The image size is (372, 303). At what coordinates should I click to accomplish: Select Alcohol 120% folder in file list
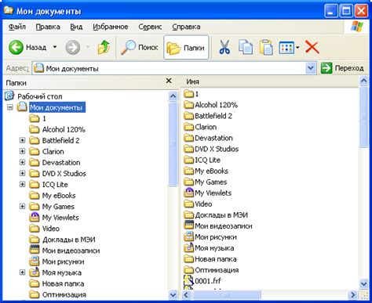(x=210, y=105)
